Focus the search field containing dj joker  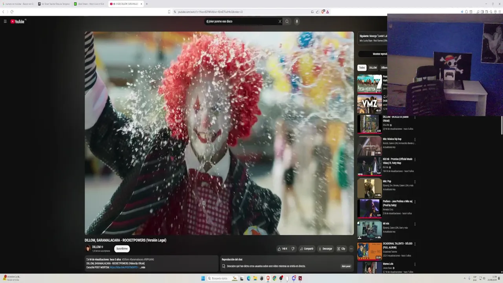240,22
